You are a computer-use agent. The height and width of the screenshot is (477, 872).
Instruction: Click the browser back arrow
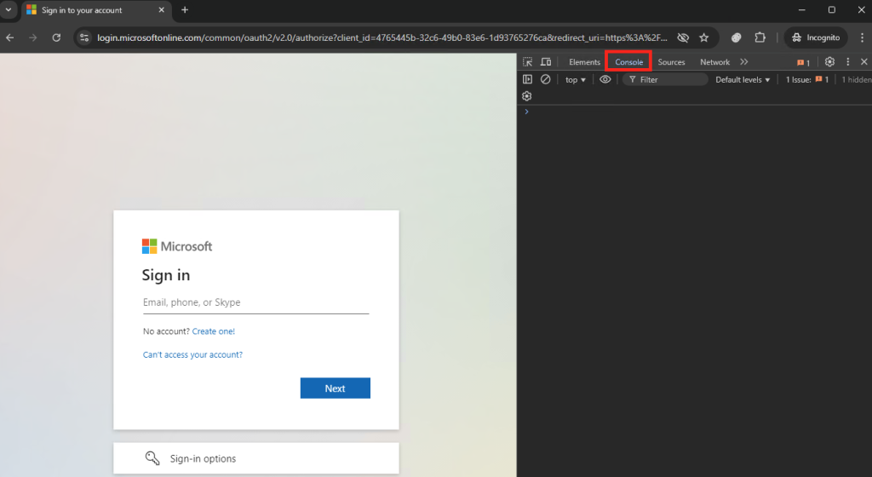[10, 37]
